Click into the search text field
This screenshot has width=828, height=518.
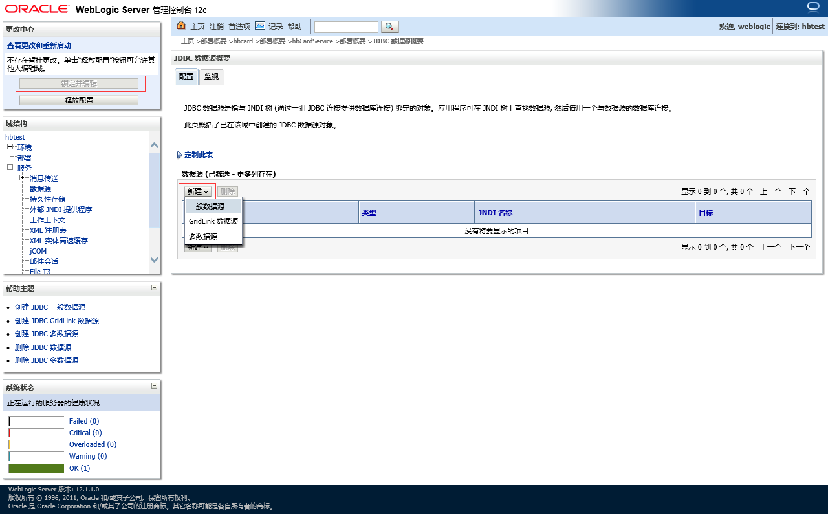coord(346,27)
